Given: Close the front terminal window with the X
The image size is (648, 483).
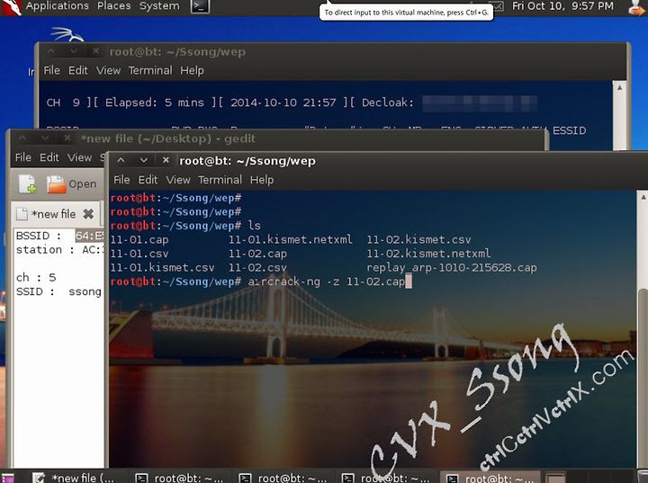Looking at the screenshot, I should point(166,160).
